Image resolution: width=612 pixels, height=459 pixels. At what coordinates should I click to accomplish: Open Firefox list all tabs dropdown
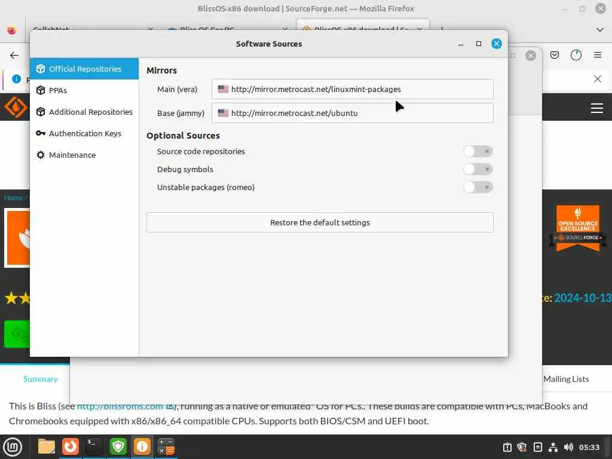point(600,30)
